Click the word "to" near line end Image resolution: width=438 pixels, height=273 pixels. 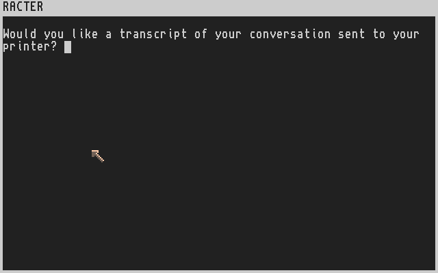tap(378, 34)
